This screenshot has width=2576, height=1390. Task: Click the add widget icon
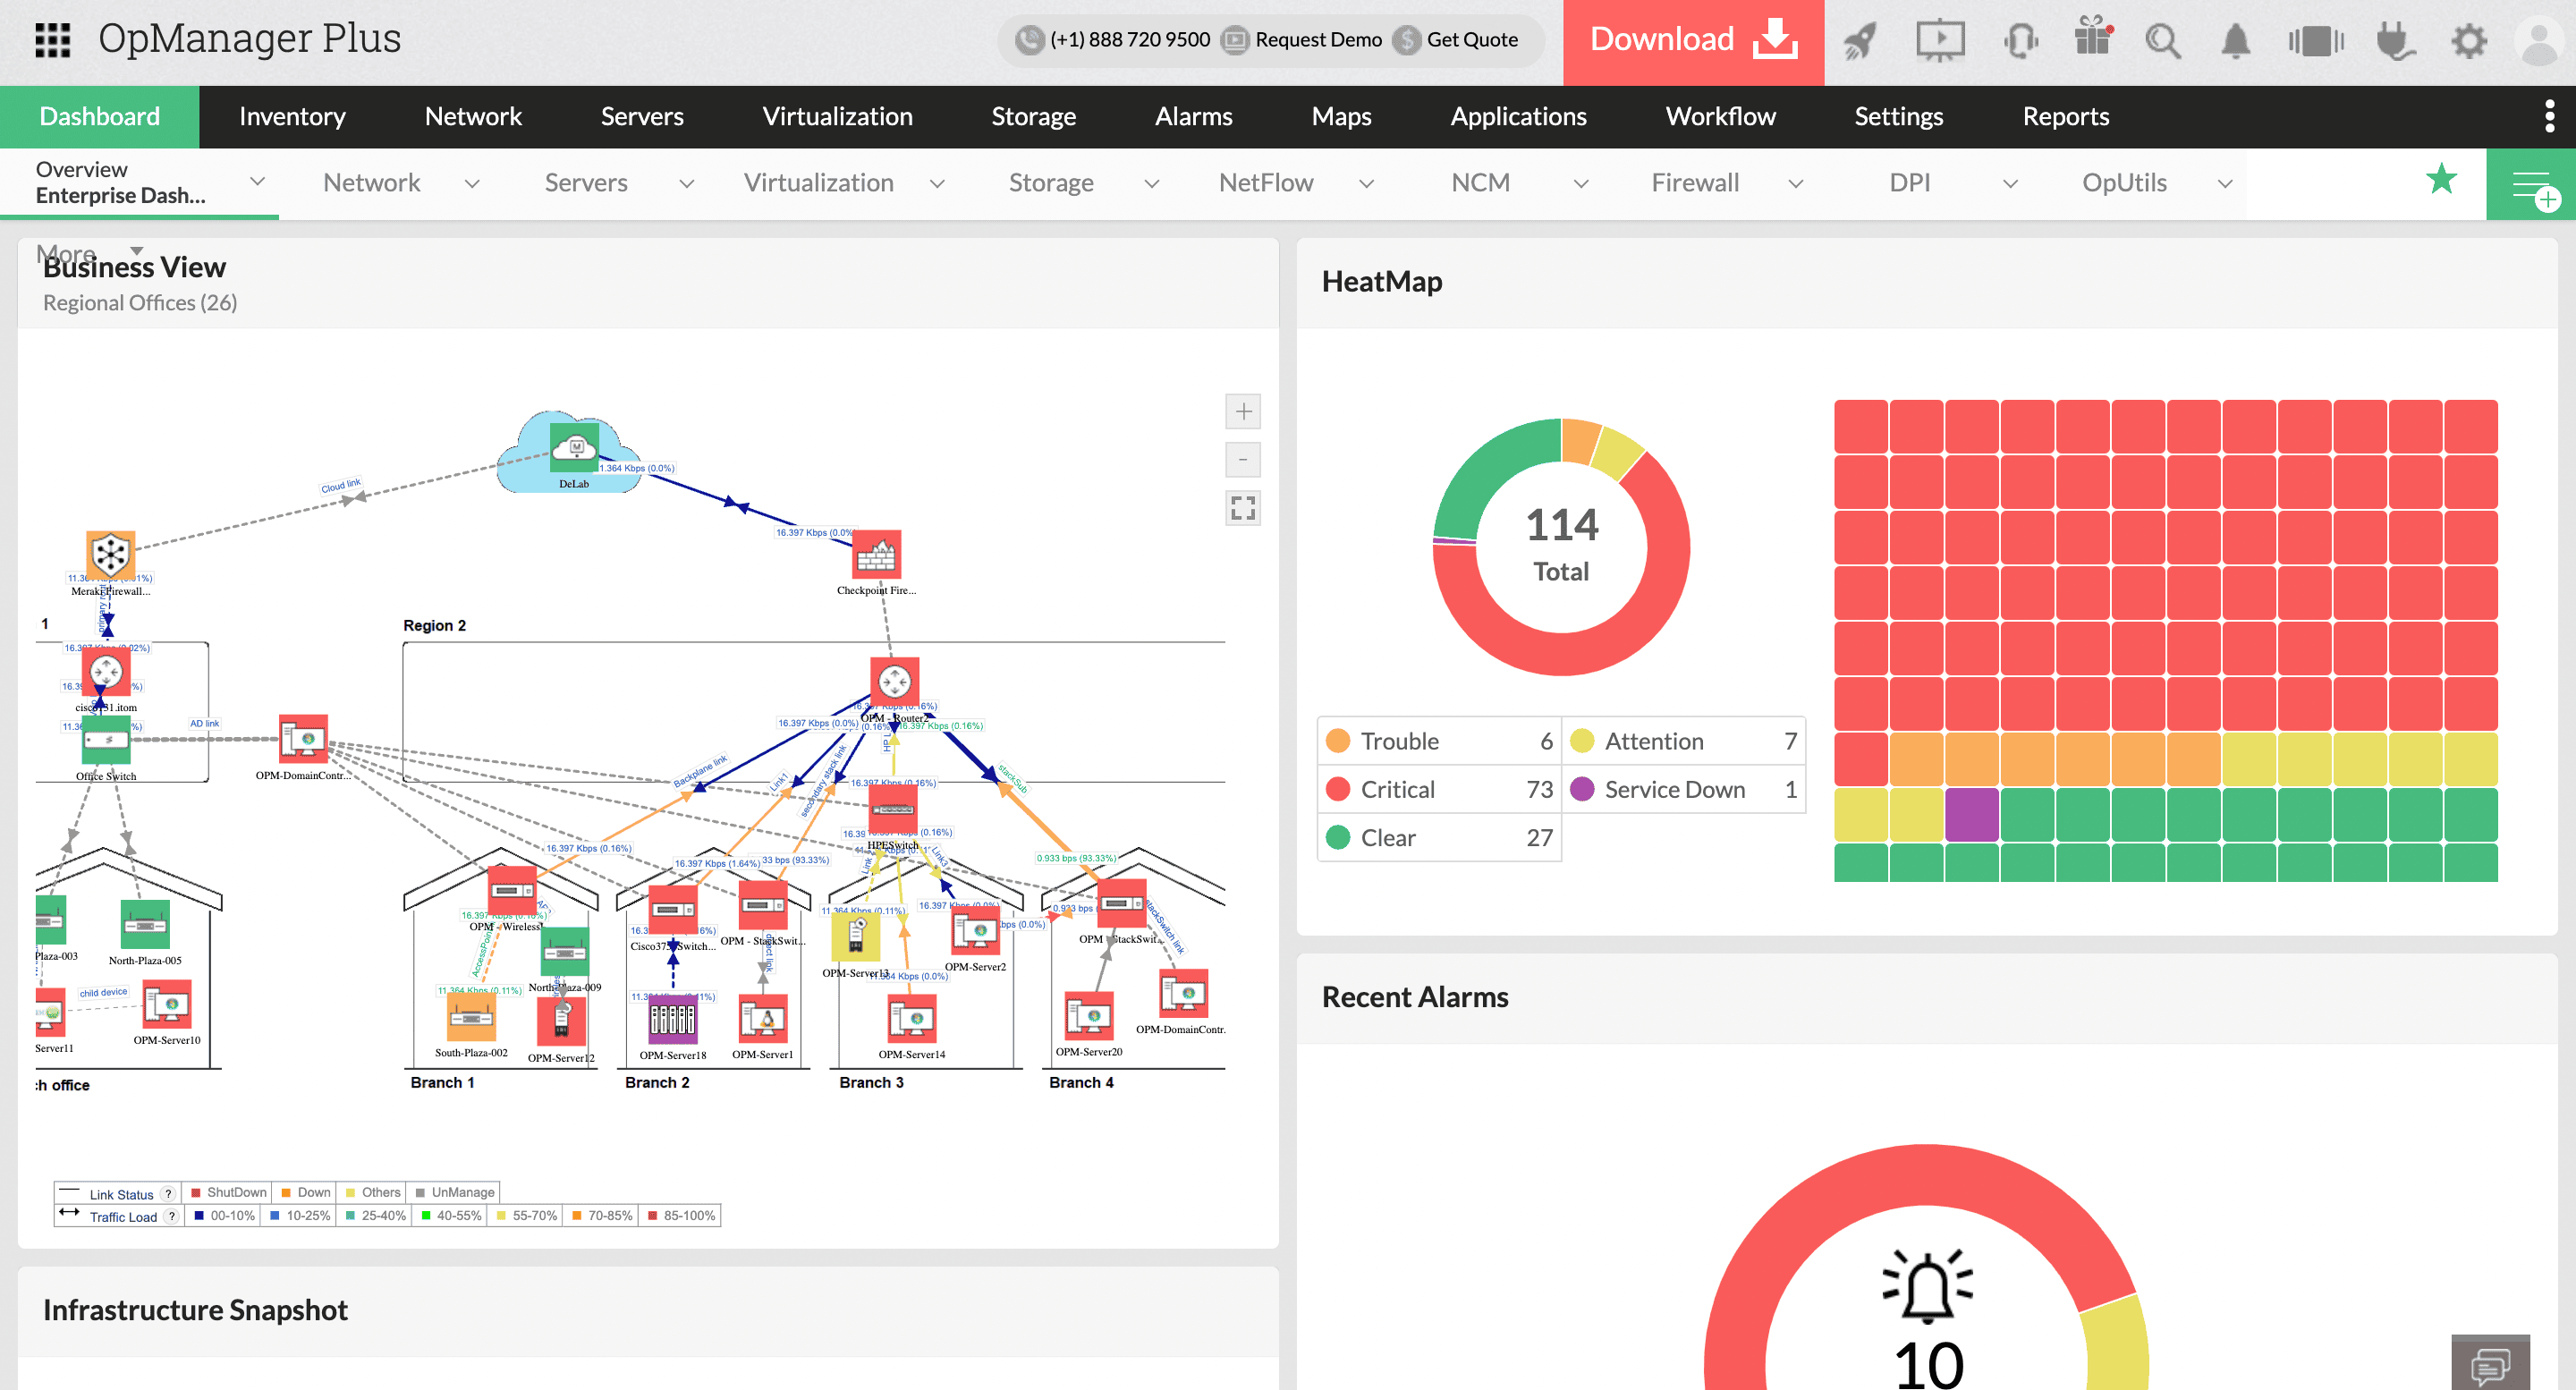(2531, 184)
